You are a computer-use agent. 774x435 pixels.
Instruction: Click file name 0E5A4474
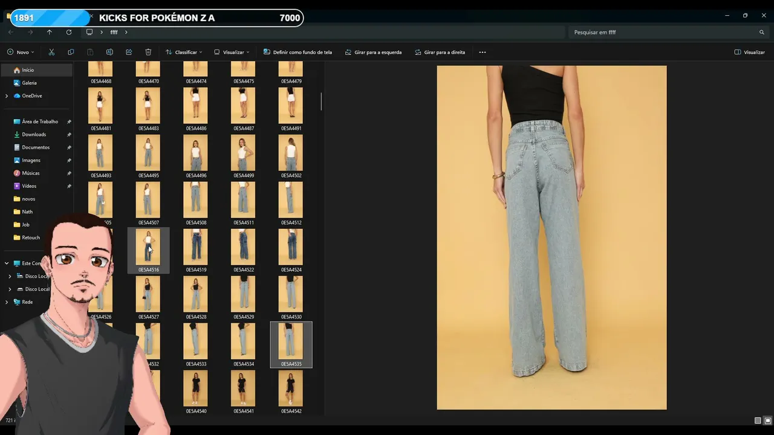(x=196, y=82)
